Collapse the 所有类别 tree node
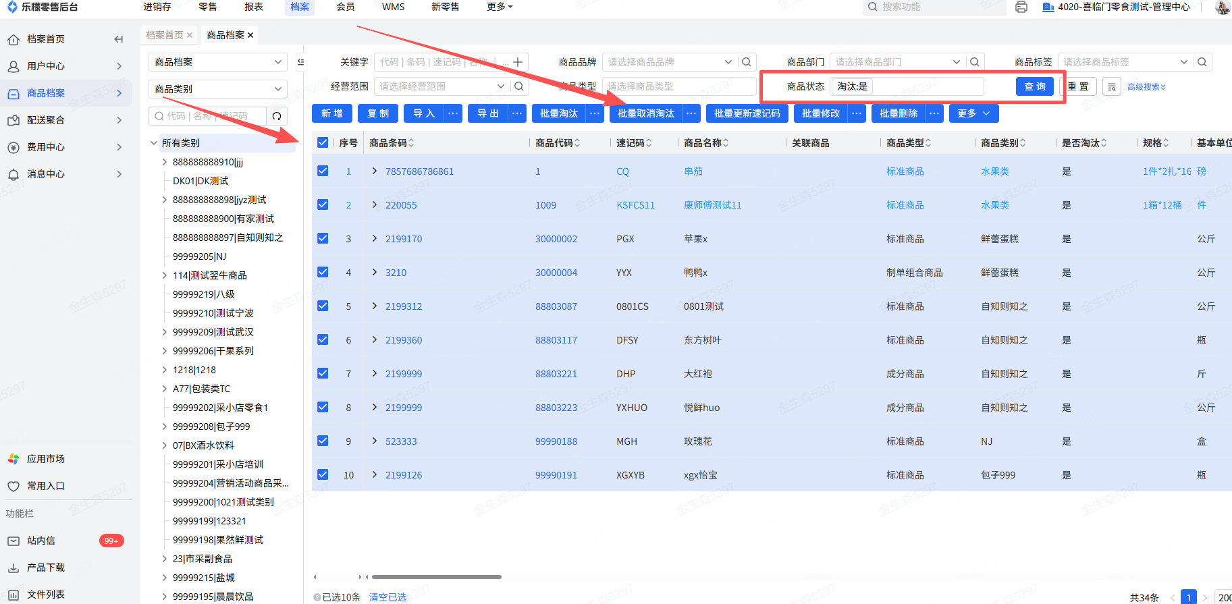 pos(154,143)
